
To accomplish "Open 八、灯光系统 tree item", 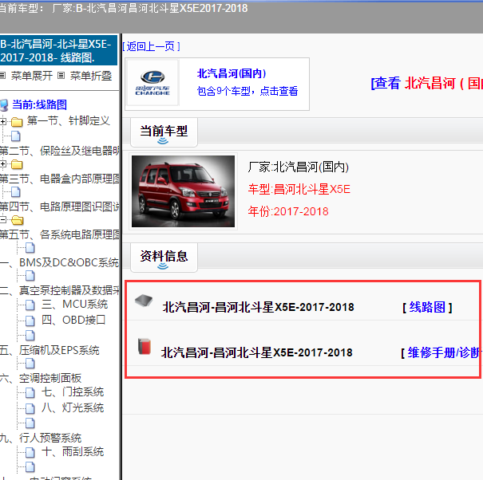I will click(x=73, y=408).
